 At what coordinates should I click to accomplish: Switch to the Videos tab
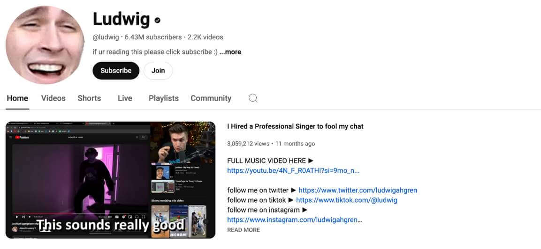(x=53, y=98)
